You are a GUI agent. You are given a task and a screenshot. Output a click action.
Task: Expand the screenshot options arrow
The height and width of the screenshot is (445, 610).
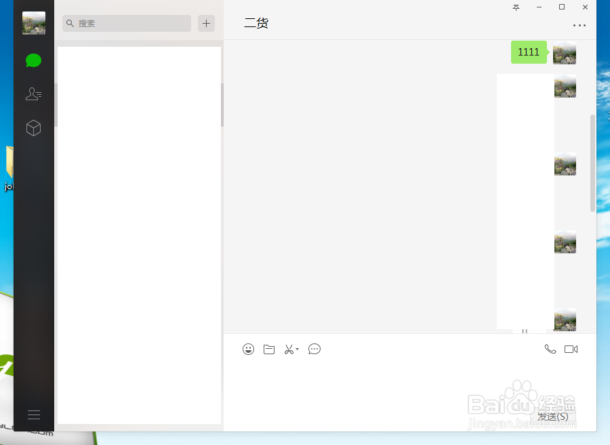click(298, 349)
